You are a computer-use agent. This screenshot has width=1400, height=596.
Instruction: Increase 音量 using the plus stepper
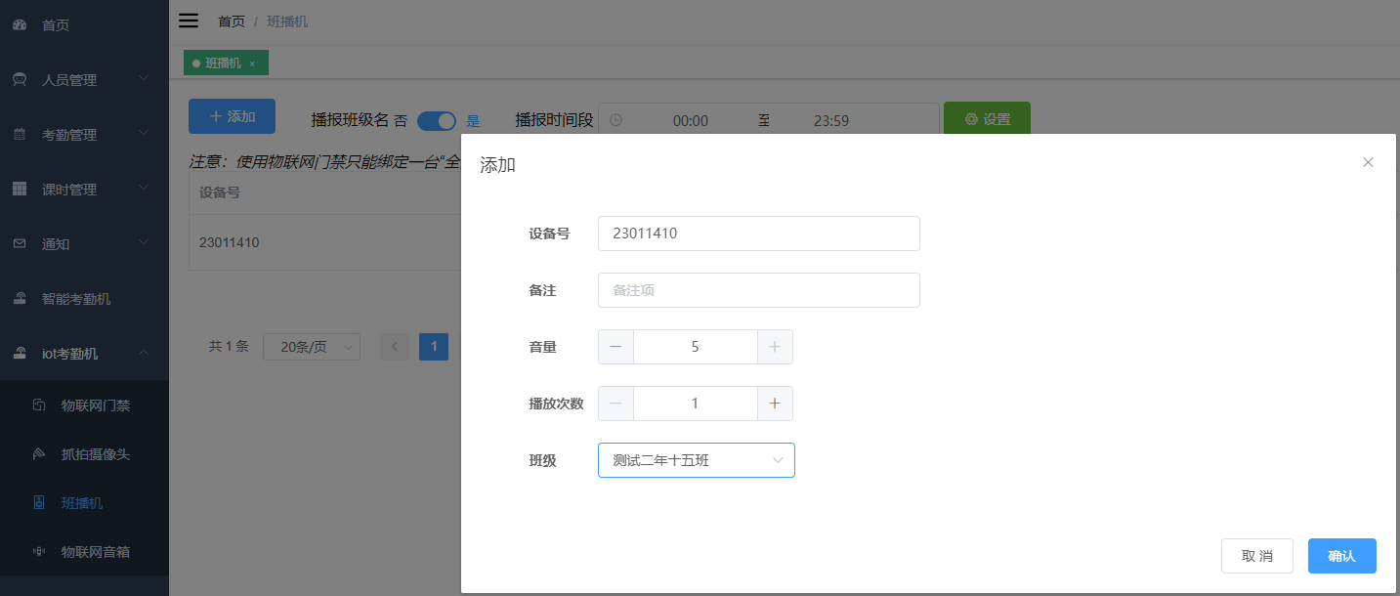(x=775, y=346)
